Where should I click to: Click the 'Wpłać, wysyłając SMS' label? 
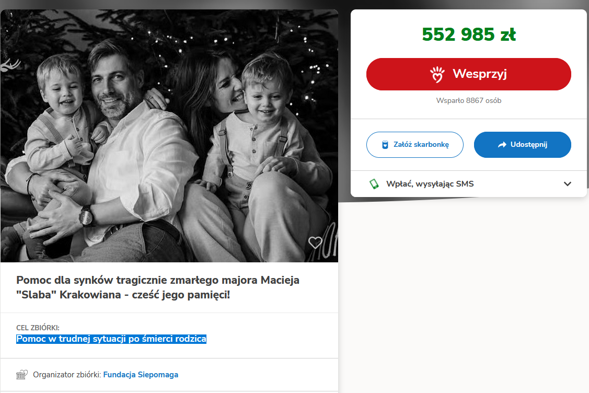(x=430, y=184)
